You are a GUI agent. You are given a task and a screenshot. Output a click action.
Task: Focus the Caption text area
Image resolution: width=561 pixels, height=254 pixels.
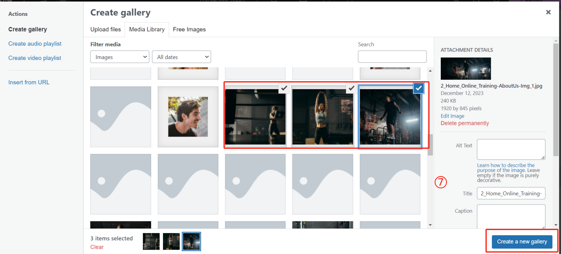click(511, 217)
